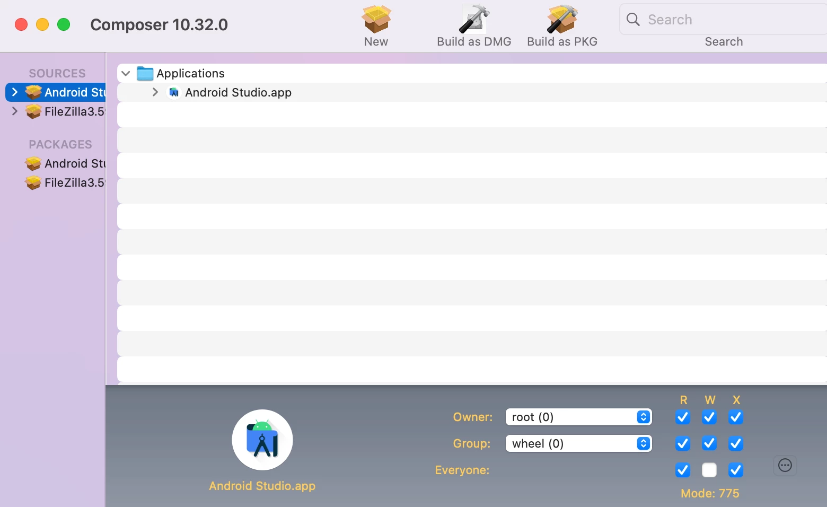
Task: Select FileZilla3.5 under Packages
Action: (75, 182)
